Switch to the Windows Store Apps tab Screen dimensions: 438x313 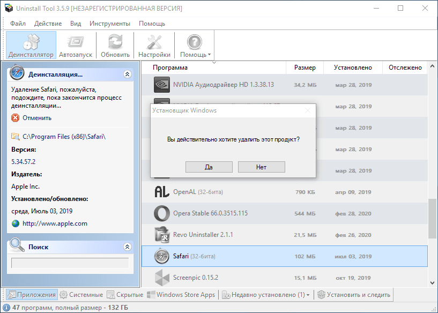coord(181,295)
